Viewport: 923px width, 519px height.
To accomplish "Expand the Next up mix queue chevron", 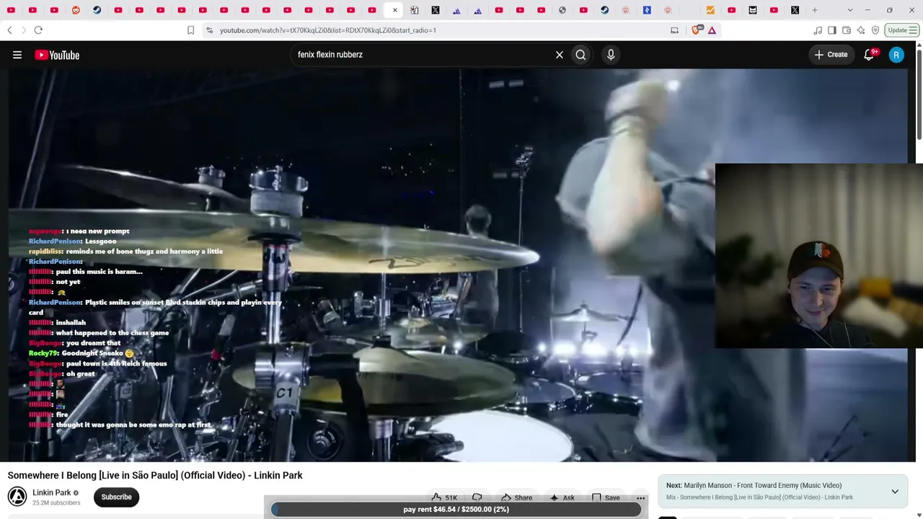I will pyautogui.click(x=895, y=492).
